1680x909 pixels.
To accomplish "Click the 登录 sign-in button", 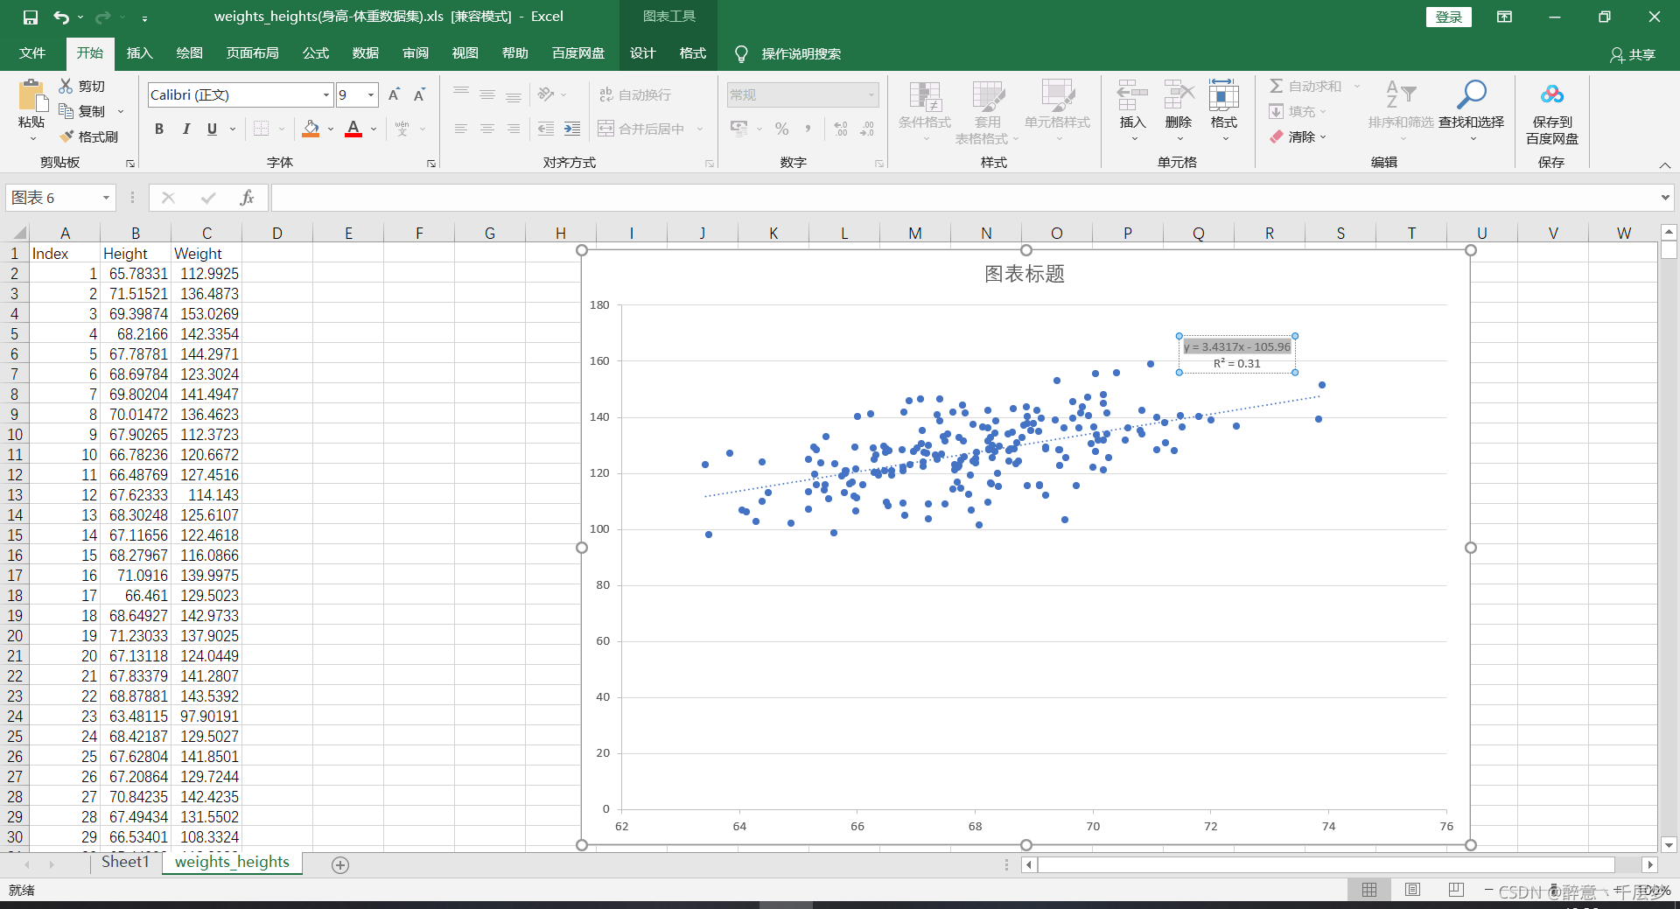I will 1449,17.
